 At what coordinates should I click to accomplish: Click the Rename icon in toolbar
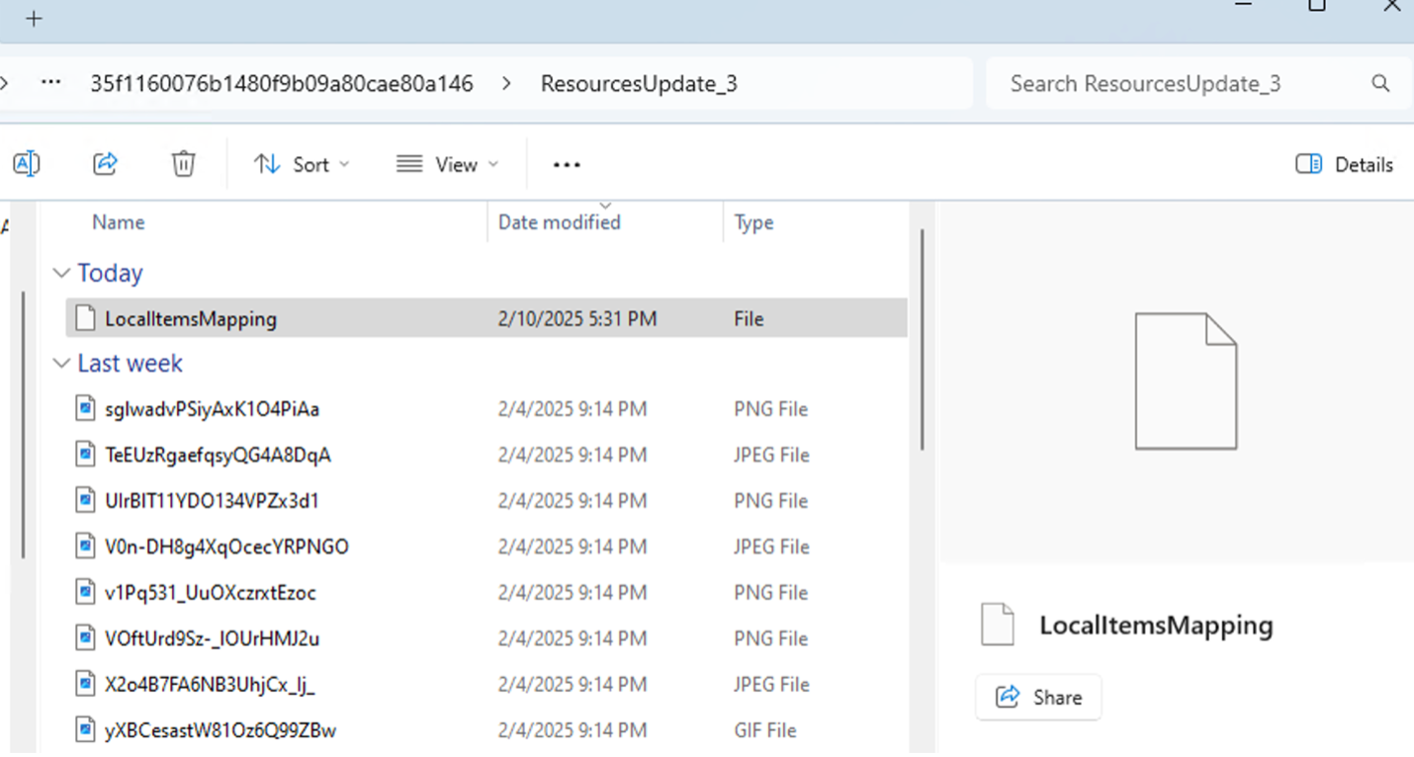coord(26,164)
